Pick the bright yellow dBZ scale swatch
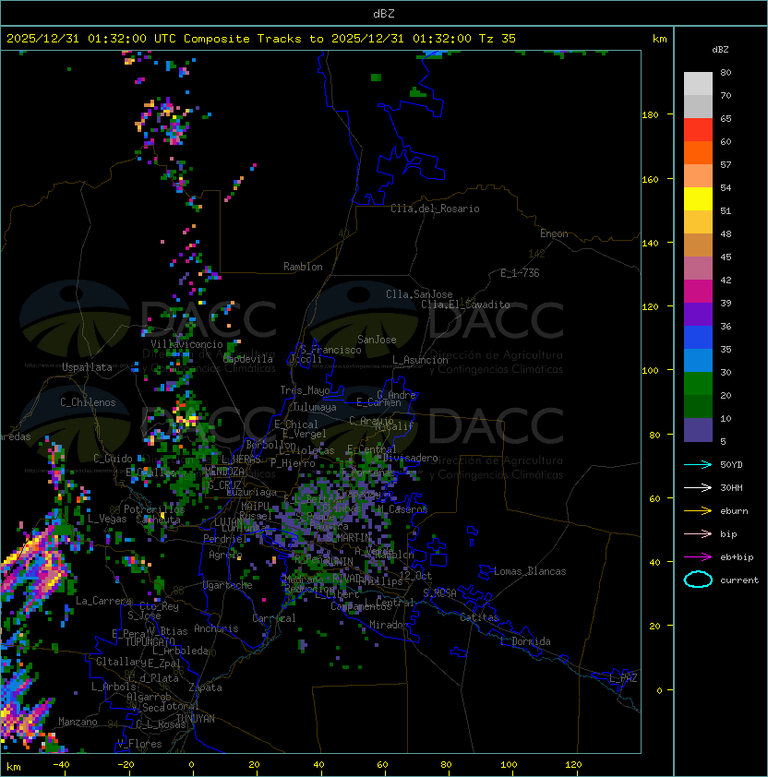 pos(698,199)
